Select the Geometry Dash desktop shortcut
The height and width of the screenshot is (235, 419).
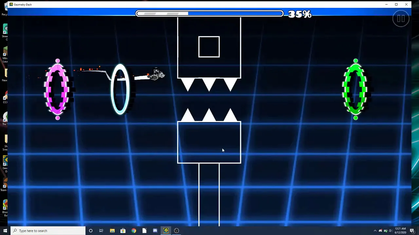[x=5, y=164]
